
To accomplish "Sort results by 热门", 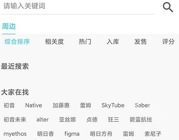I will tap(85, 41).
